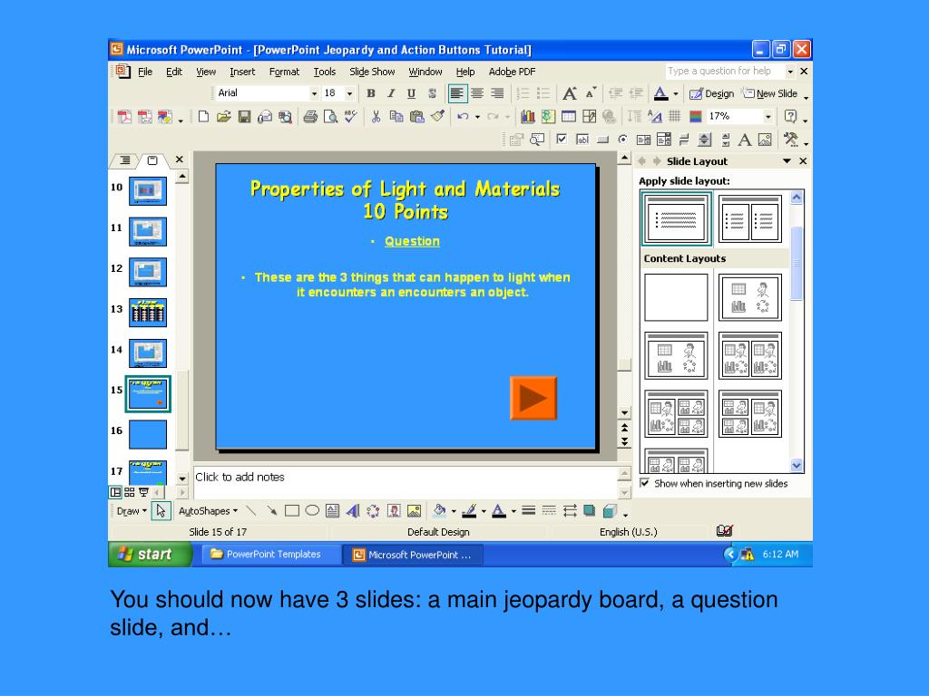The height and width of the screenshot is (696, 929).
Task: Undo the last action
Action: [x=463, y=117]
